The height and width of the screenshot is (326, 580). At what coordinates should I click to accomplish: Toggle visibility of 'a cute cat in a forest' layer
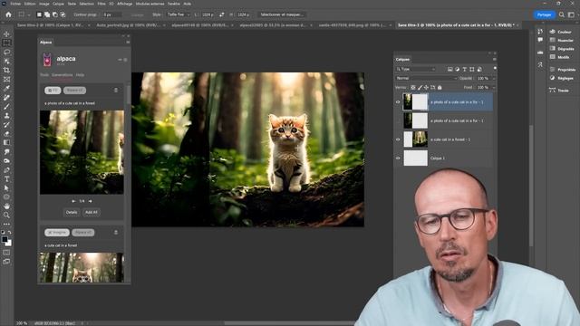[398, 139]
